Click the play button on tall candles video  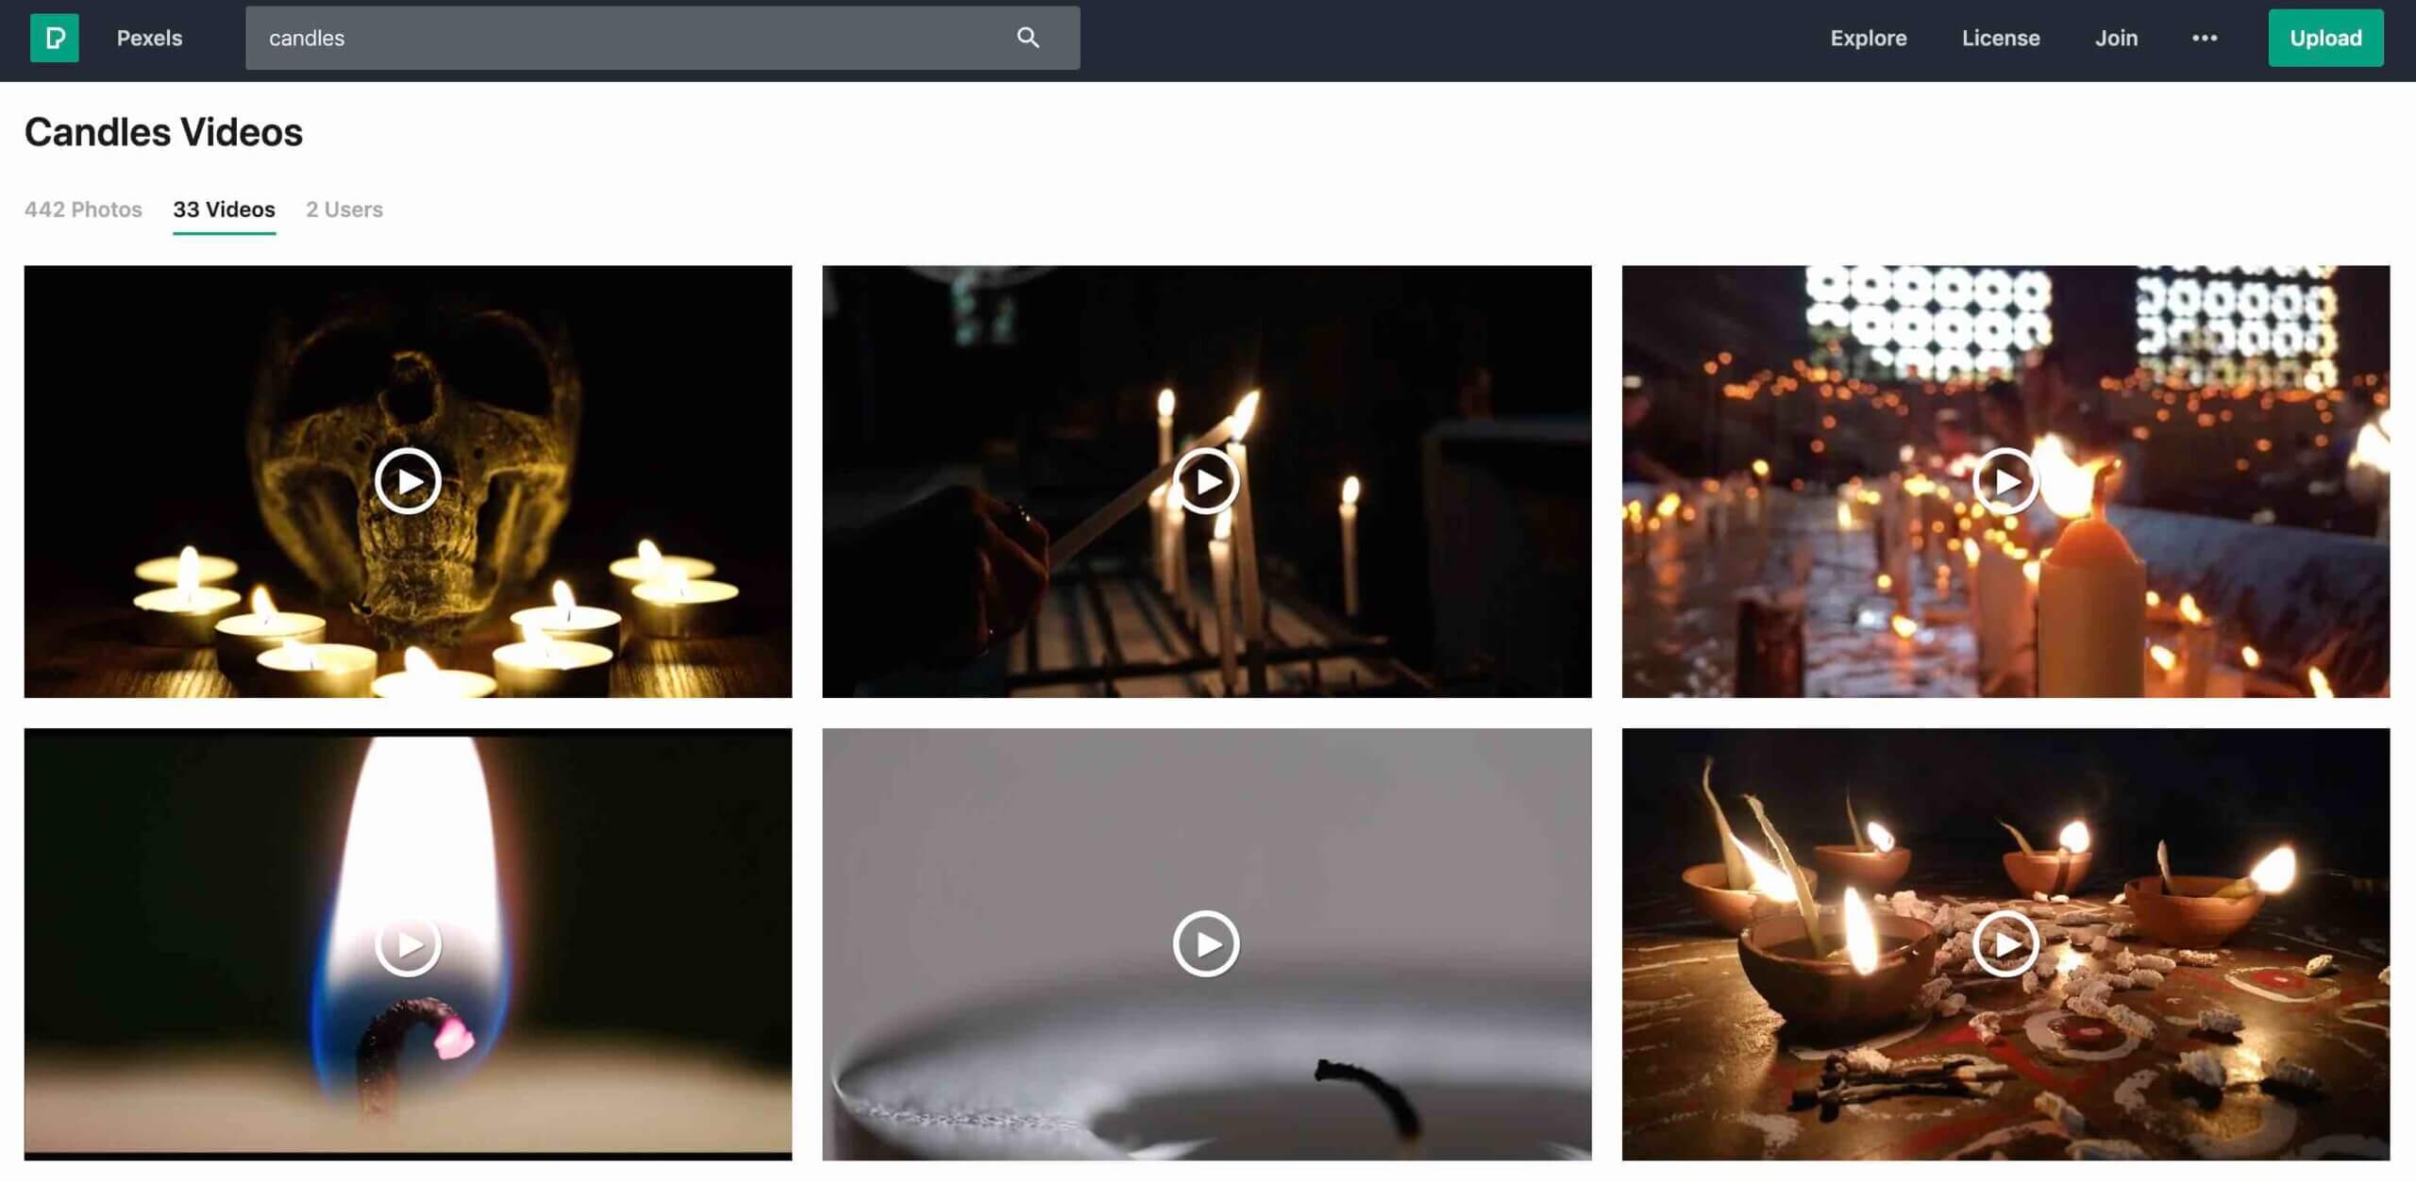click(x=1206, y=481)
